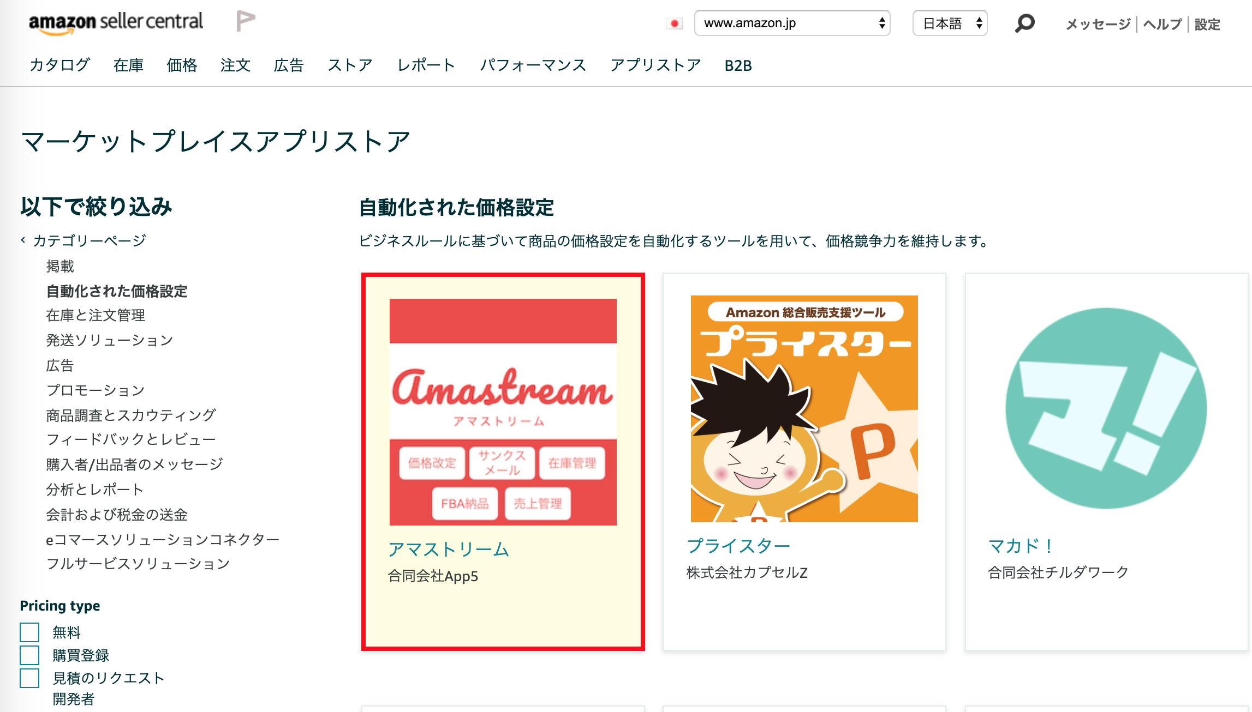
Task: Open the 価格 menu
Action: 182,65
